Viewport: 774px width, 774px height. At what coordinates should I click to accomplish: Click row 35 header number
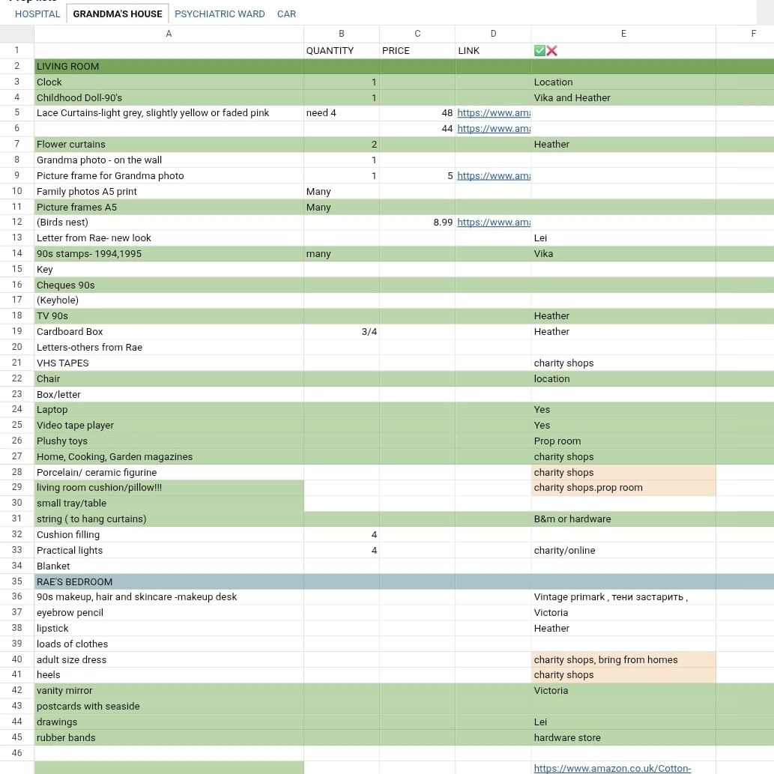point(16,581)
